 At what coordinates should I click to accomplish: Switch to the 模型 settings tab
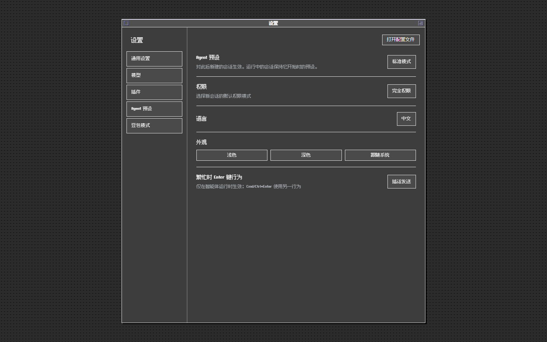pos(154,76)
